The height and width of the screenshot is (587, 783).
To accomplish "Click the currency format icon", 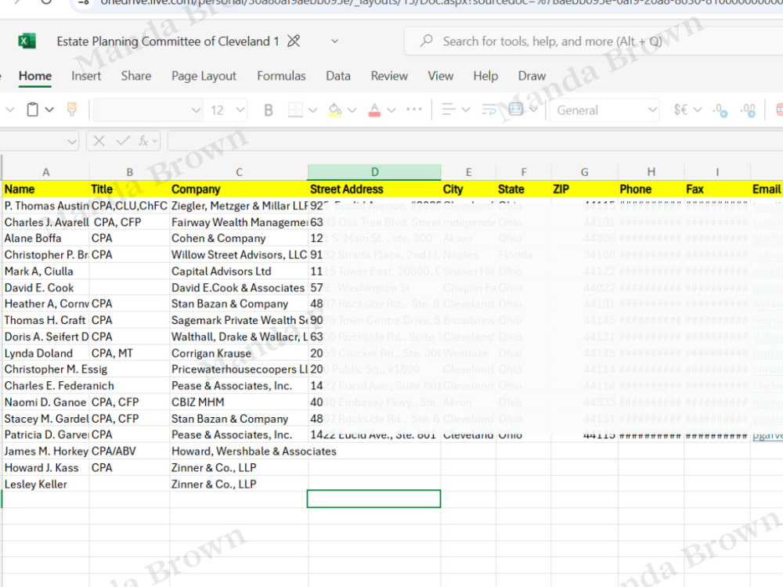I will point(680,110).
